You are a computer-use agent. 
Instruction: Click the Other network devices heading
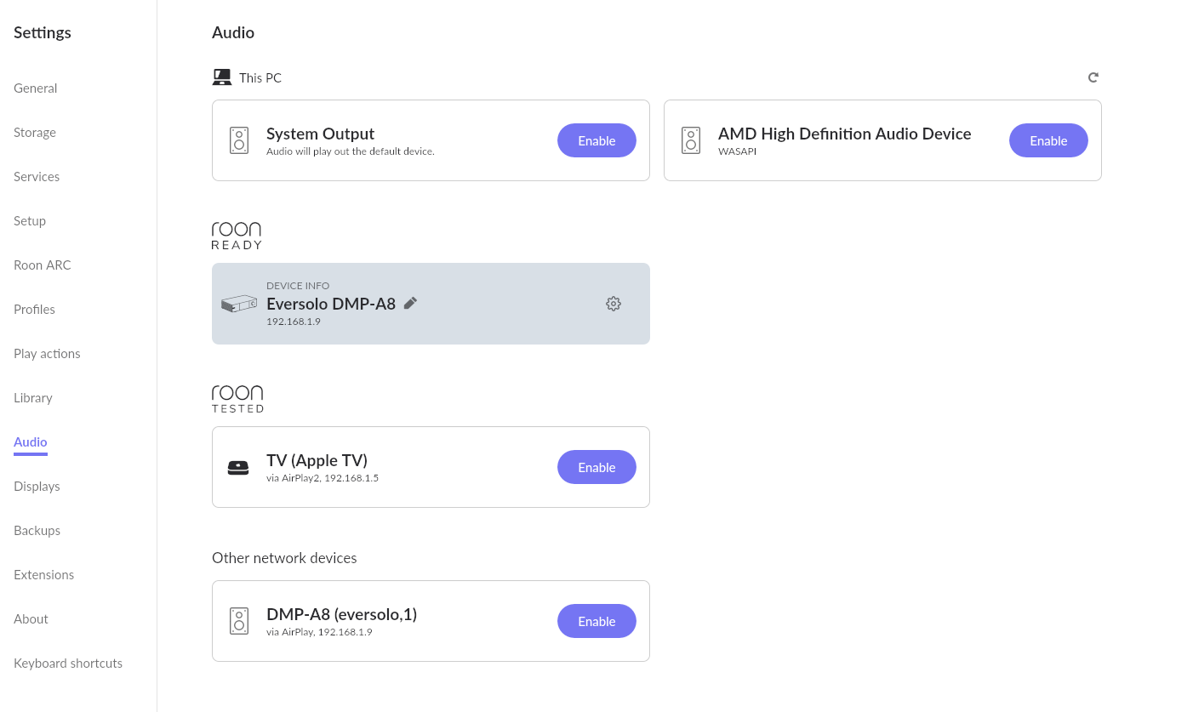284,558
